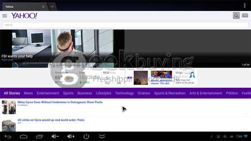Open the MLB Final score card
Screen dimensions: 251x141
113,78
